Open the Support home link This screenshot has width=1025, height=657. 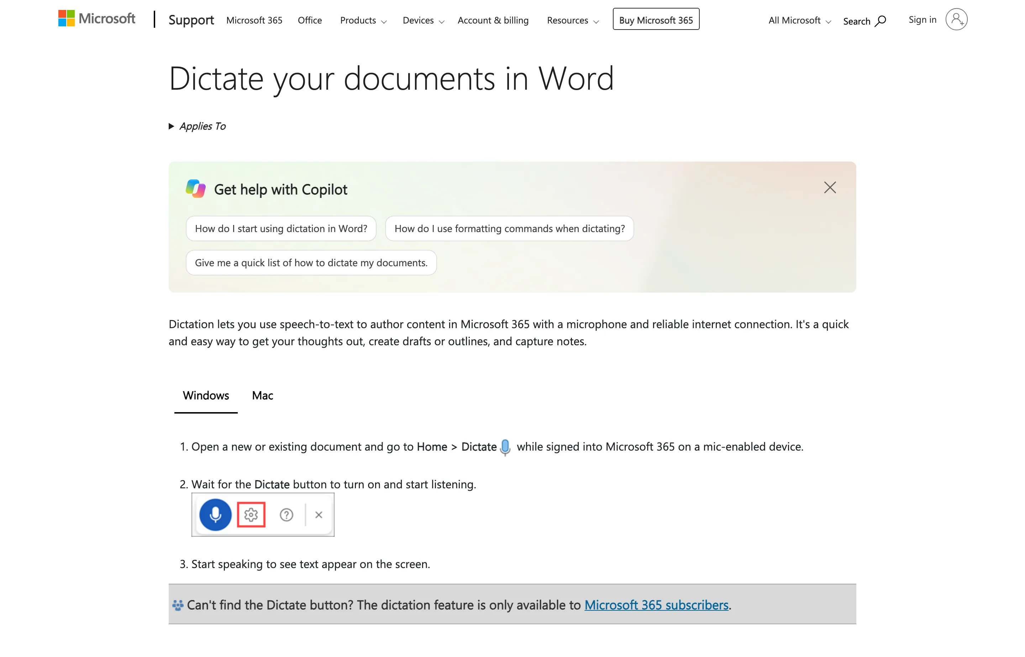coord(191,20)
